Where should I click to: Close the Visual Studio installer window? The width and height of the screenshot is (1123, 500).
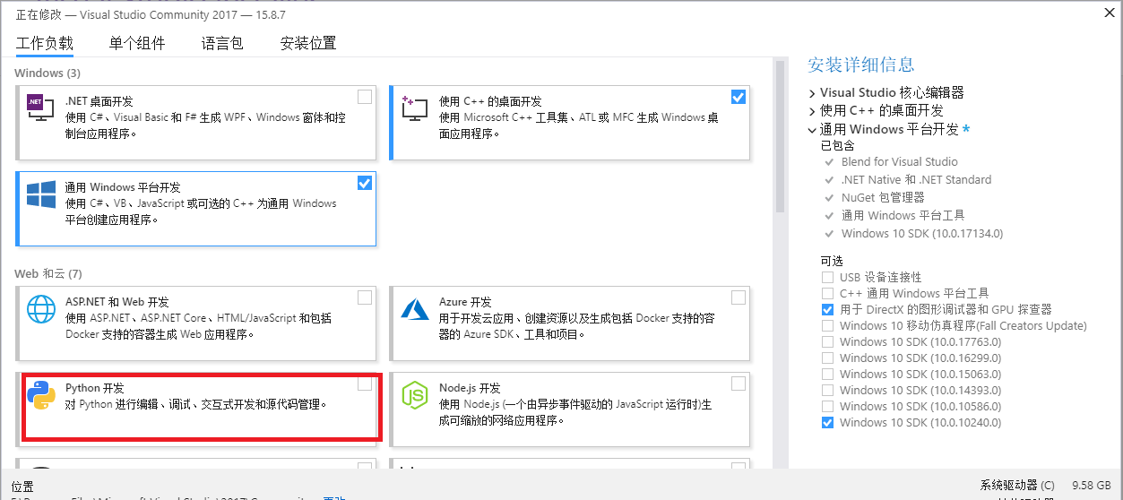click(1110, 13)
